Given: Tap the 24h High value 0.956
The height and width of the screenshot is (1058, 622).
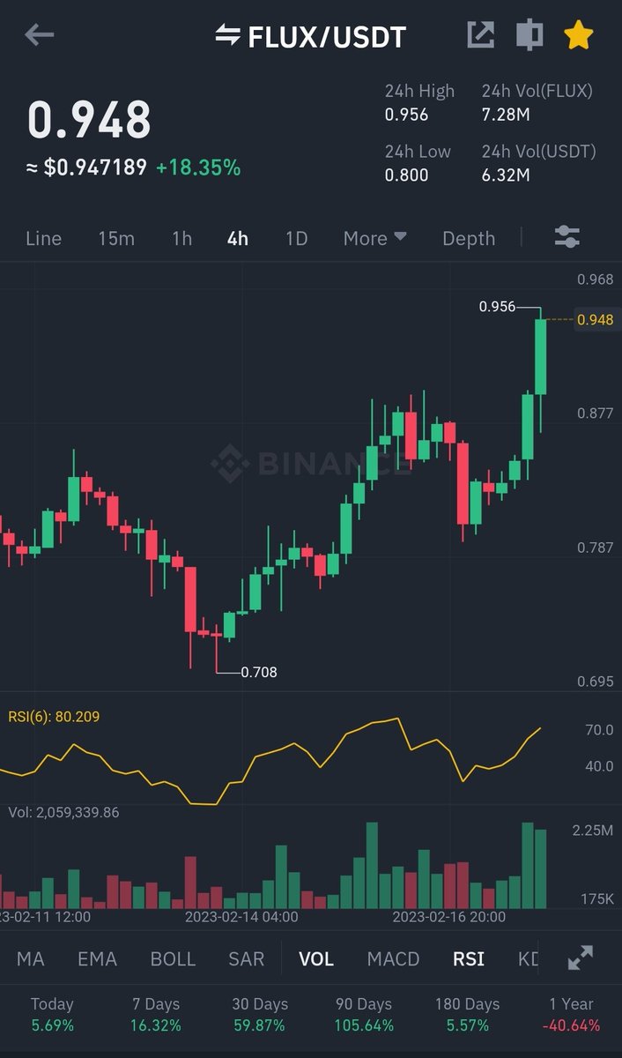Looking at the screenshot, I should click(406, 115).
